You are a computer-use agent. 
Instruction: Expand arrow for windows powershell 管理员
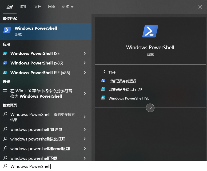pos(85,129)
